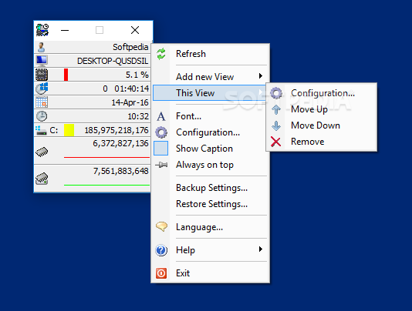This screenshot has height=311, width=412.
Task: Click the pushpin icon for Always on top
Action: pos(161,165)
